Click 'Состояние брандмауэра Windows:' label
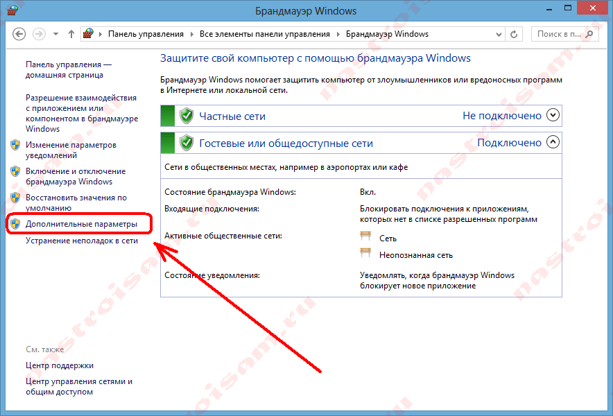Viewport: 613px width, 416px height. pyautogui.click(x=230, y=192)
